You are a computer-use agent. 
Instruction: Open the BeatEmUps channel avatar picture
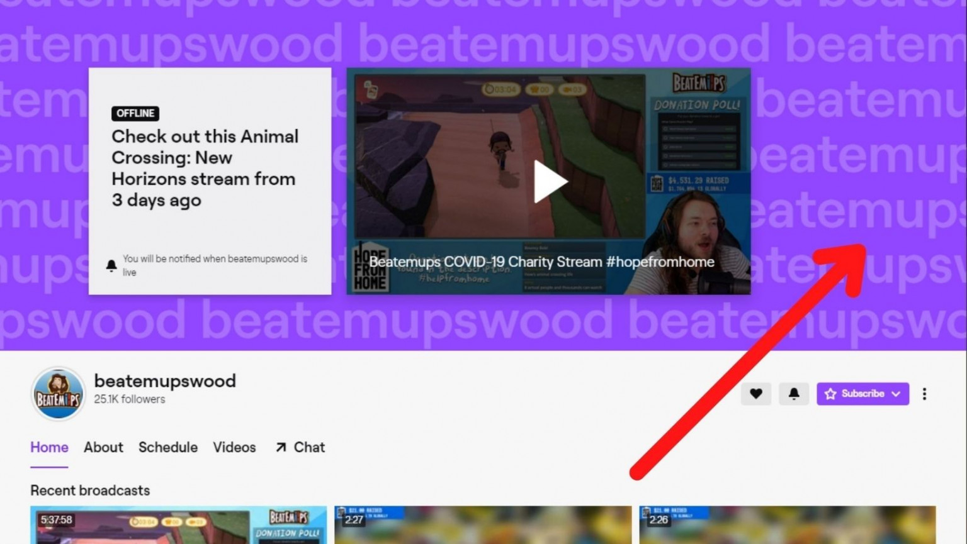pos(57,394)
